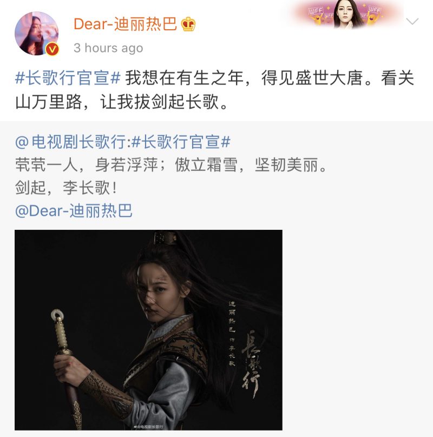Open the Dear-迪丽热巴 username at top
The image size is (433, 437).
click(x=125, y=24)
